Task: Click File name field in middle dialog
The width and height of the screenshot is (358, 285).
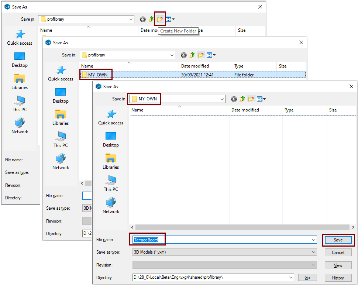Action: click(87, 196)
